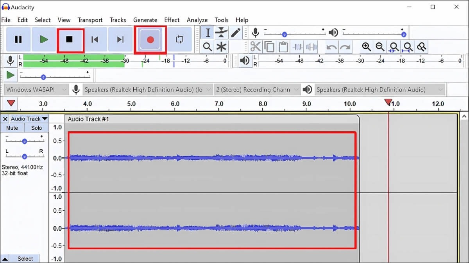The image size is (469, 263).
Task: Click Trim audio outside selection icon
Action: click(x=297, y=47)
